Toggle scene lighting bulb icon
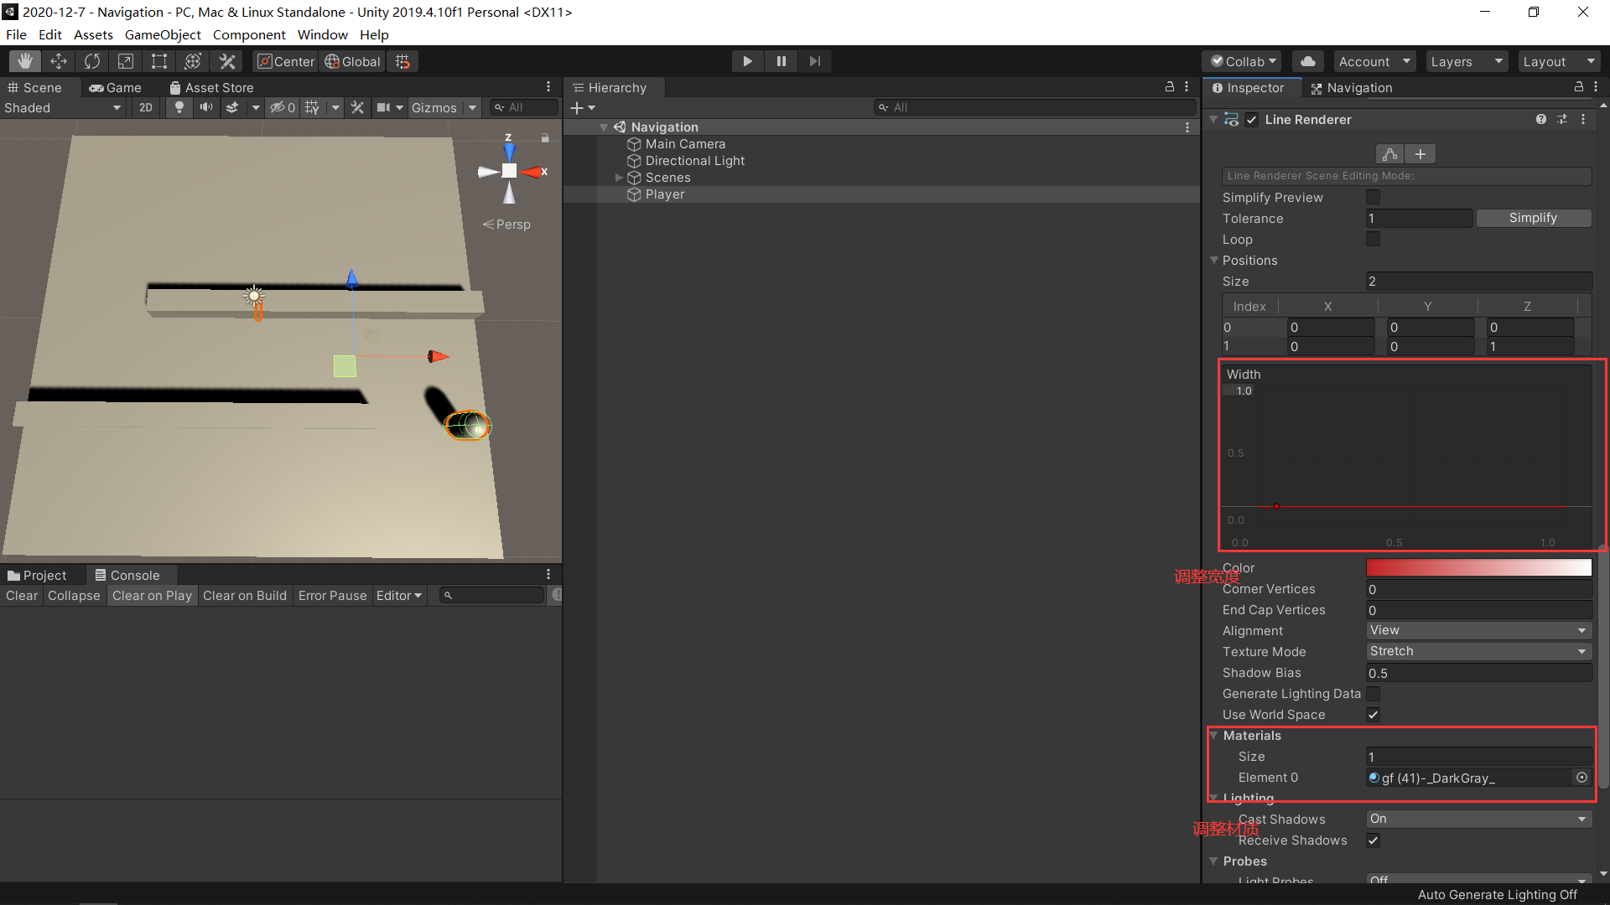 (179, 107)
